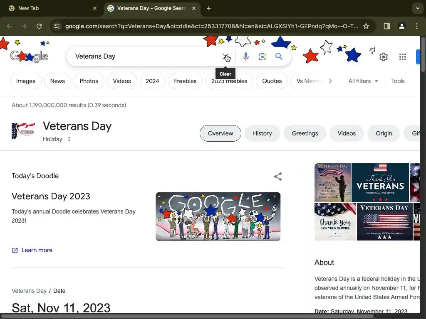Open the bugler soldier Veterans Day image
This screenshot has width=426, height=319.
tap(332, 183)
